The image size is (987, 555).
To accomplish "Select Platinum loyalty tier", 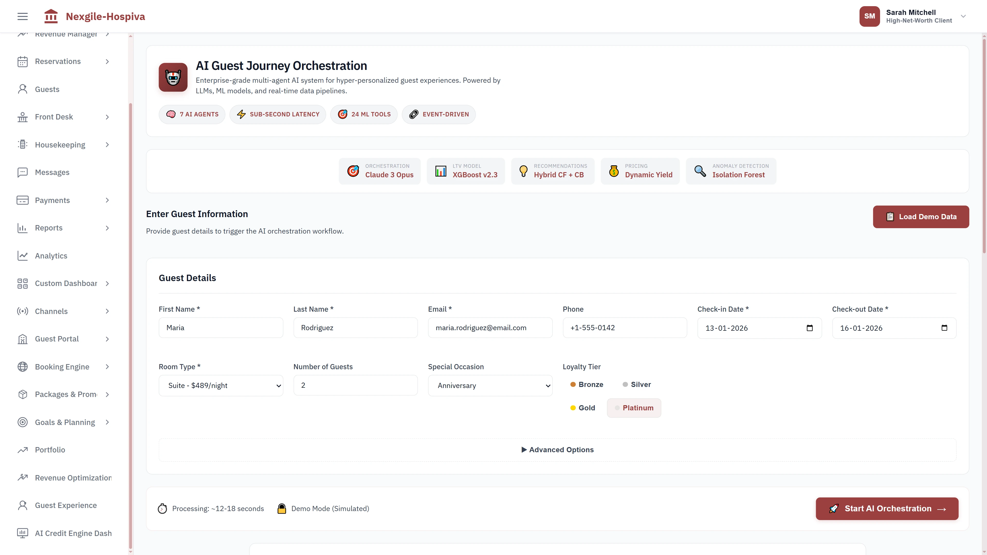I will pyautogui.click(x=634, y=408).
